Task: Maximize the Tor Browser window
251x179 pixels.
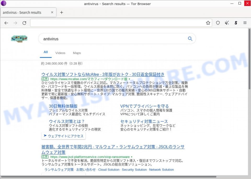Action: click(x=240, y=3)
